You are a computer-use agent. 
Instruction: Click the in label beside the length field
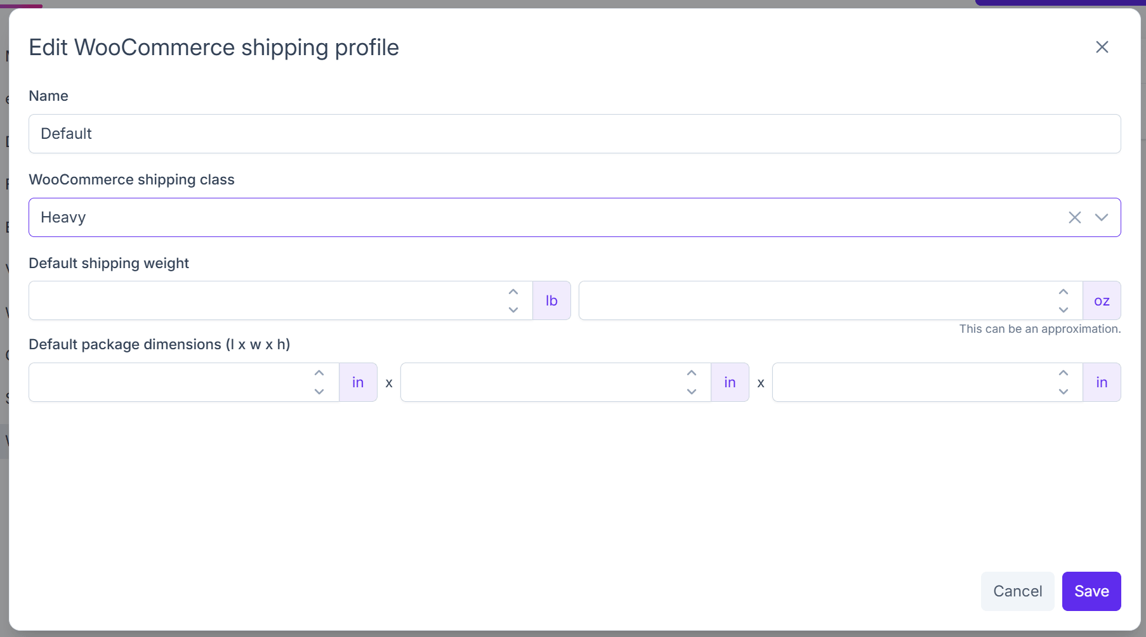(357, 382)
